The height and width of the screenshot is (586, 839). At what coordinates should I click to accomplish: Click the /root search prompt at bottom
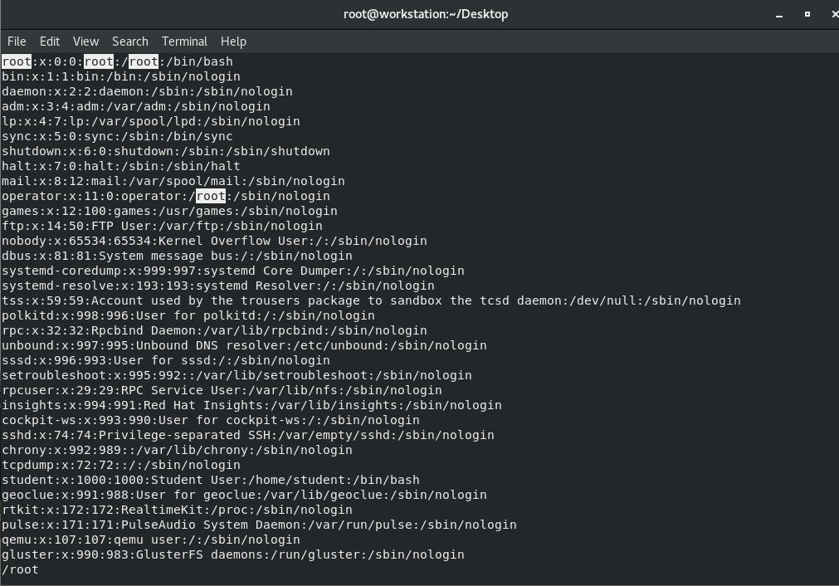[x=21, y=570]
